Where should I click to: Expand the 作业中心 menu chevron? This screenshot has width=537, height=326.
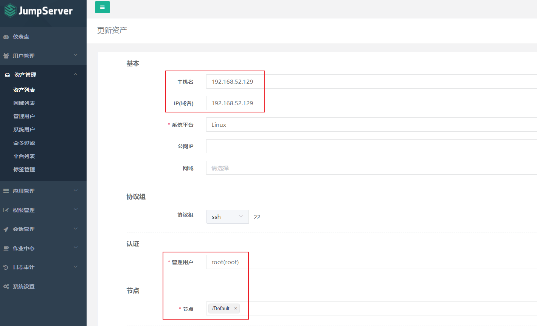coord(76,248)
